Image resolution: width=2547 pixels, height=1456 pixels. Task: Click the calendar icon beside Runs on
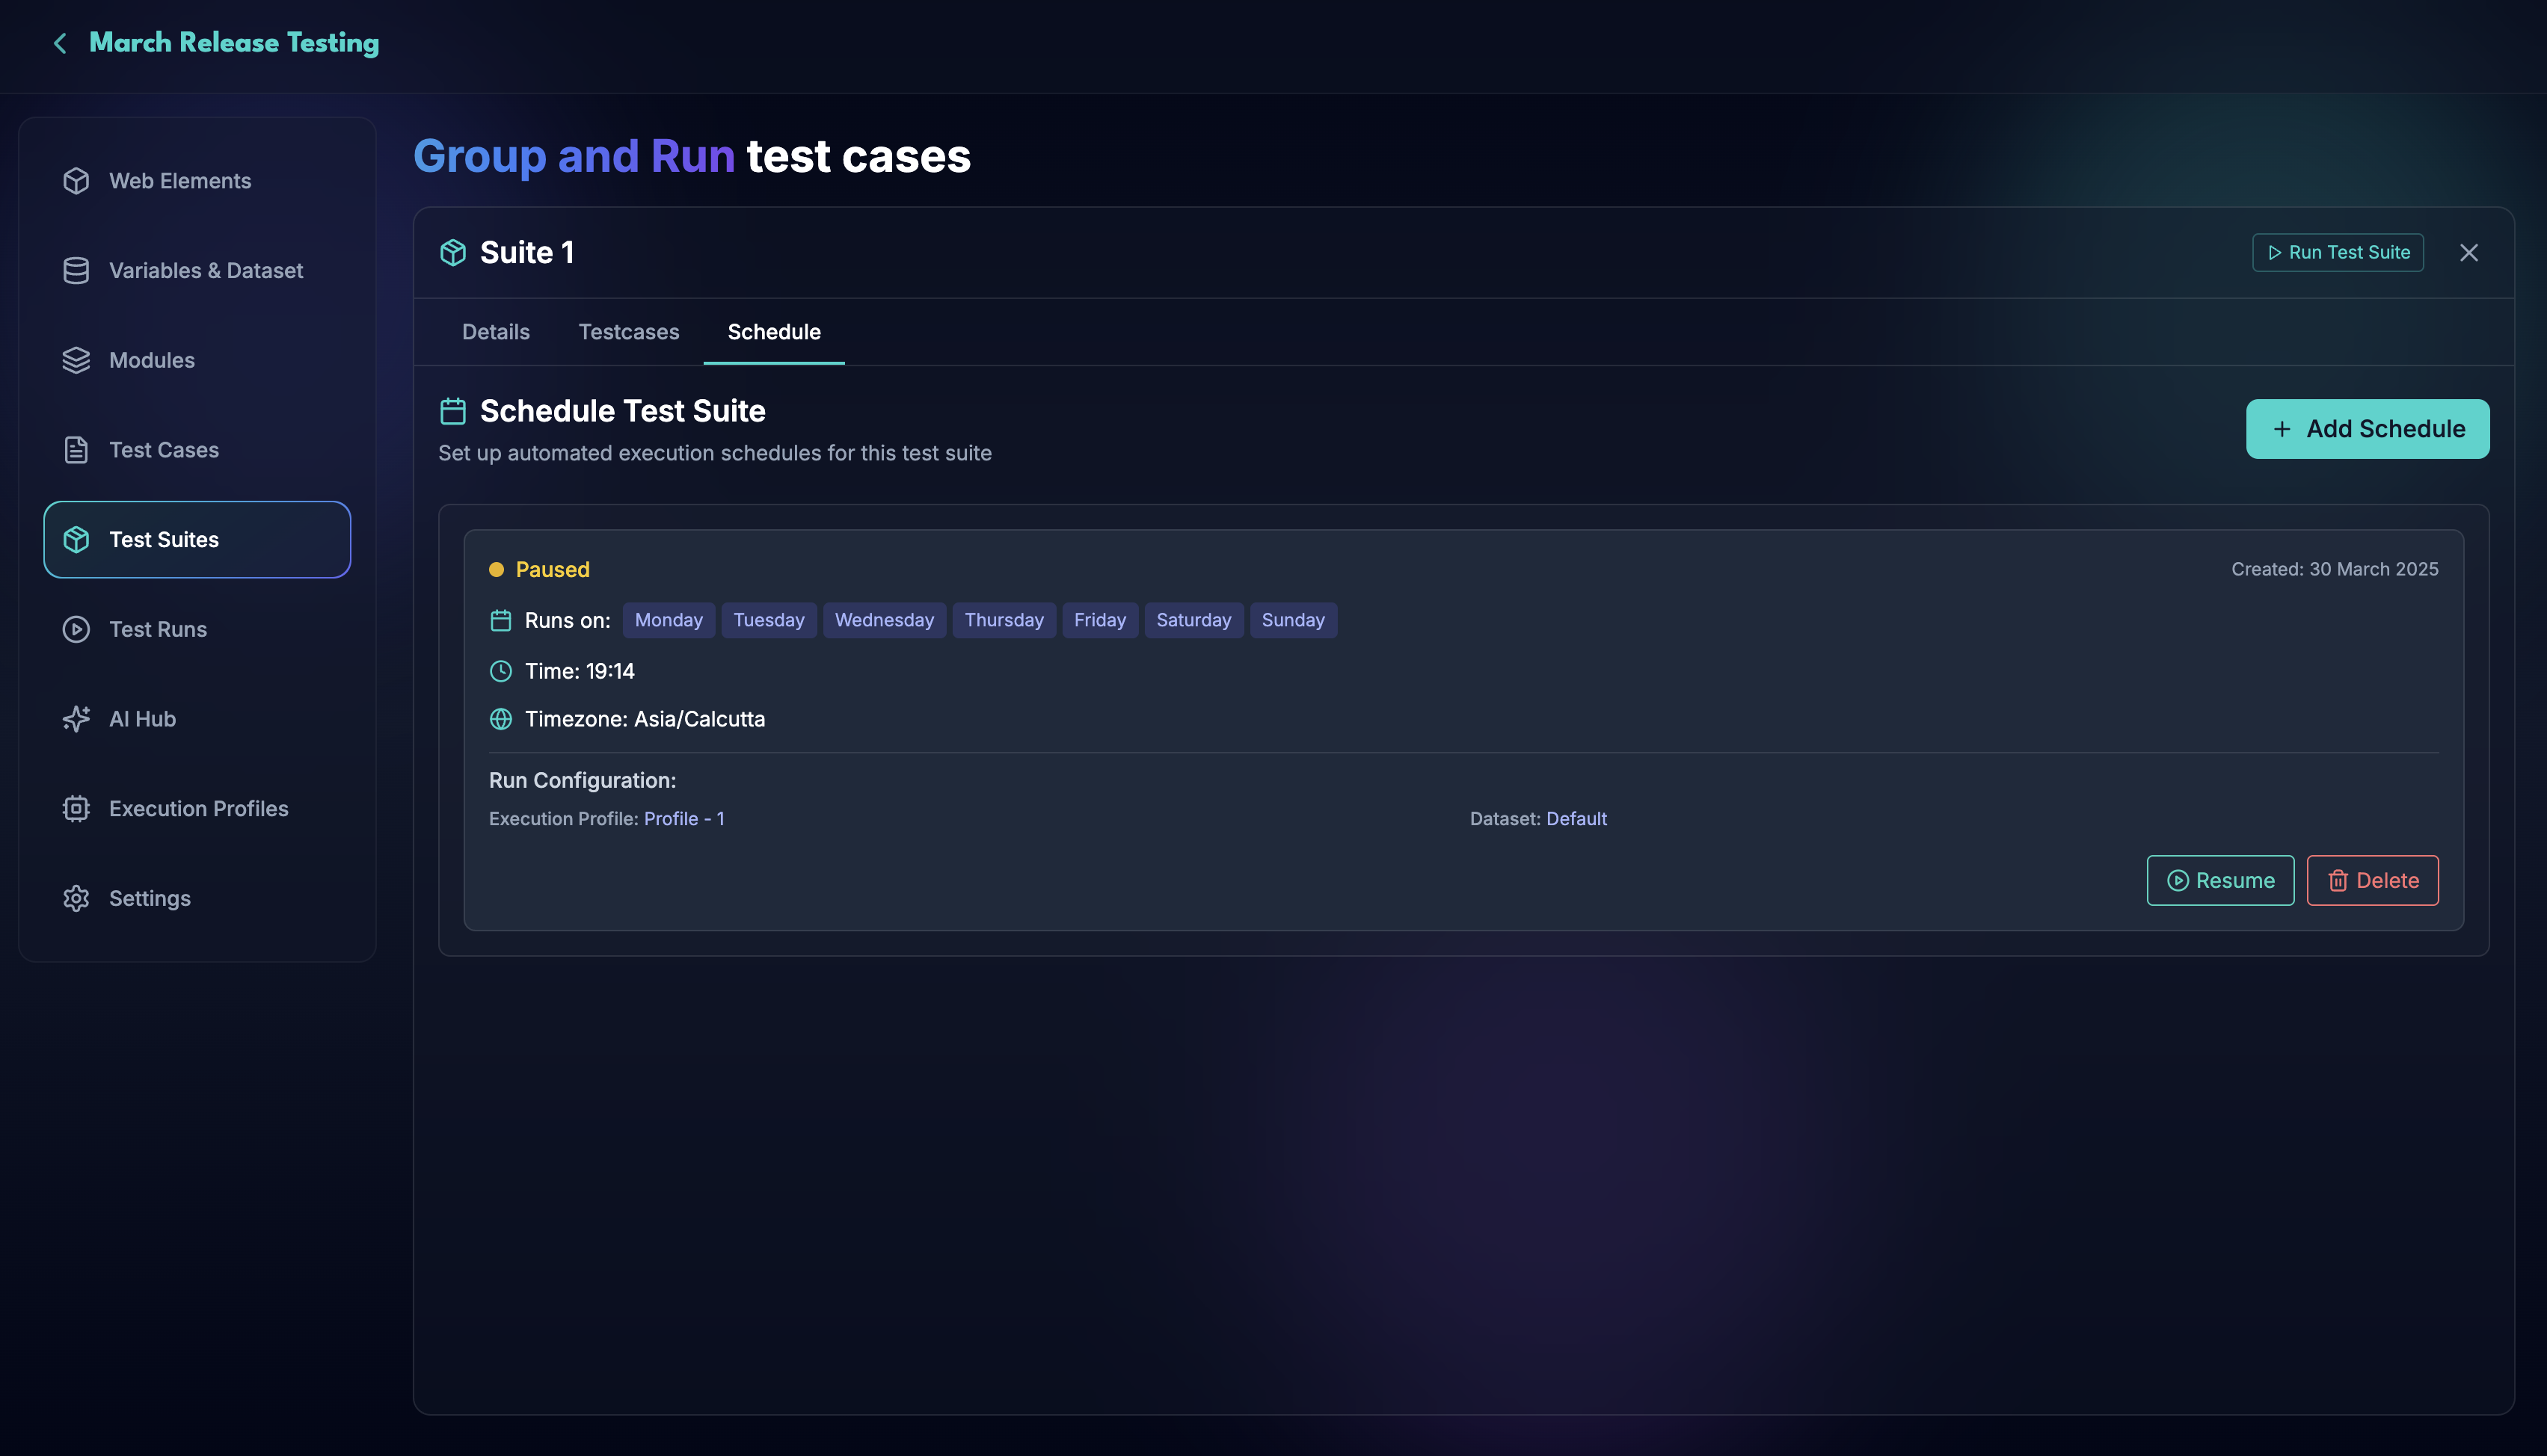[x=501, y=620]
